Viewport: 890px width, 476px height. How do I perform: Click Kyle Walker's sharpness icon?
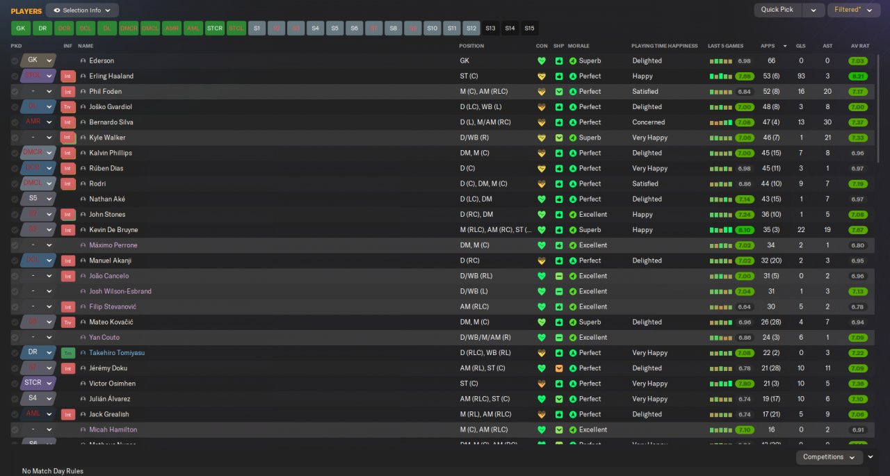tap(559, 138)
